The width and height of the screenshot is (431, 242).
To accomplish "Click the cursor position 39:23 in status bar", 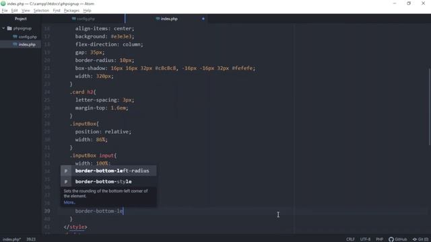I will click(x=31, y=239).
